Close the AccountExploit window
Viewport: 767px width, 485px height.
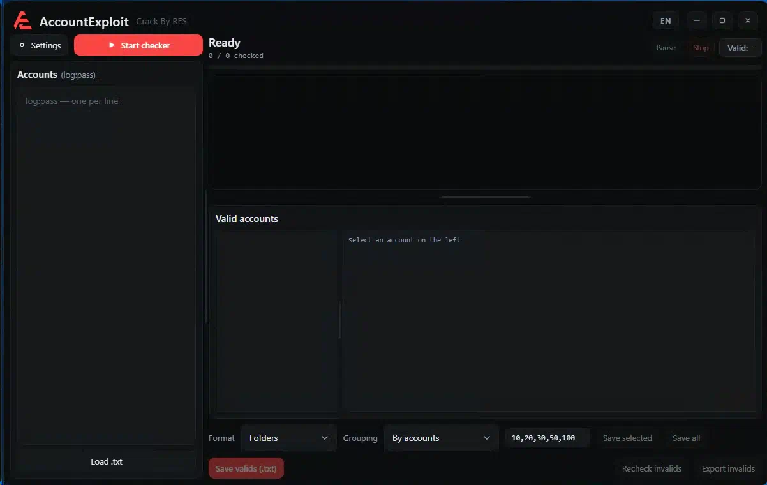pos(748,21)
